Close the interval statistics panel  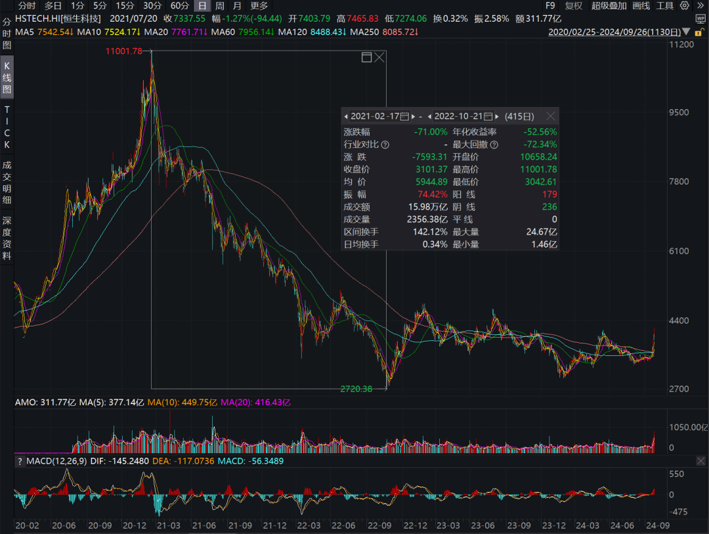click(x=550, y=116)
